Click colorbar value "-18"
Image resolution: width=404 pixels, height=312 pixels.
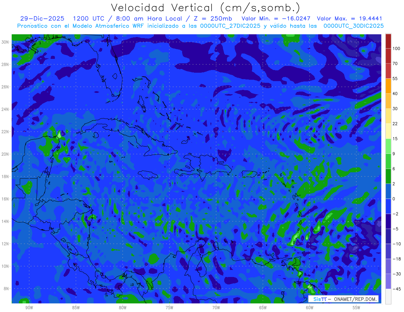click(x=396, y=259)
